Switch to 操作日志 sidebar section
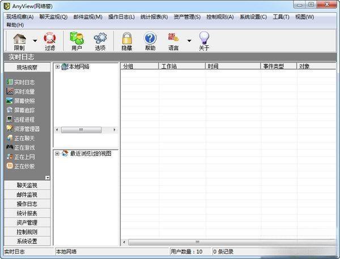This screenshot has height=259, width=340. pyautogui.click(x=27, y=204)
